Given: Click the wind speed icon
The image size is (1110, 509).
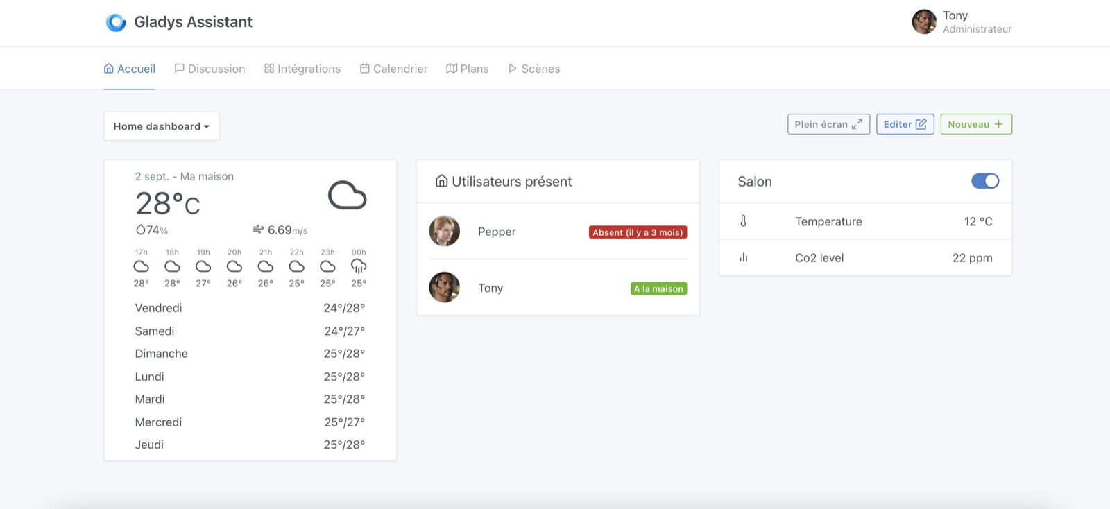Looking at the screenshot, I should (258, 230).
